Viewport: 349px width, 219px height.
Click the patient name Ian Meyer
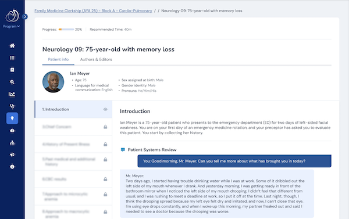pyautogui.click(x=80, y=73)
